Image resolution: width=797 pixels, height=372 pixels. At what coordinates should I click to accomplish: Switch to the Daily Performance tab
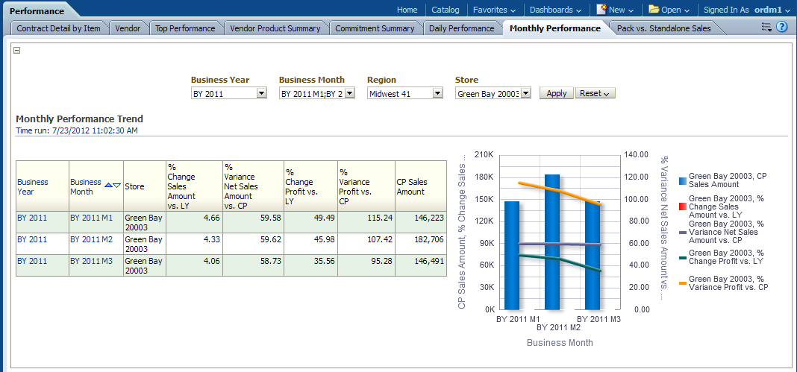click(x=461, y=28)
